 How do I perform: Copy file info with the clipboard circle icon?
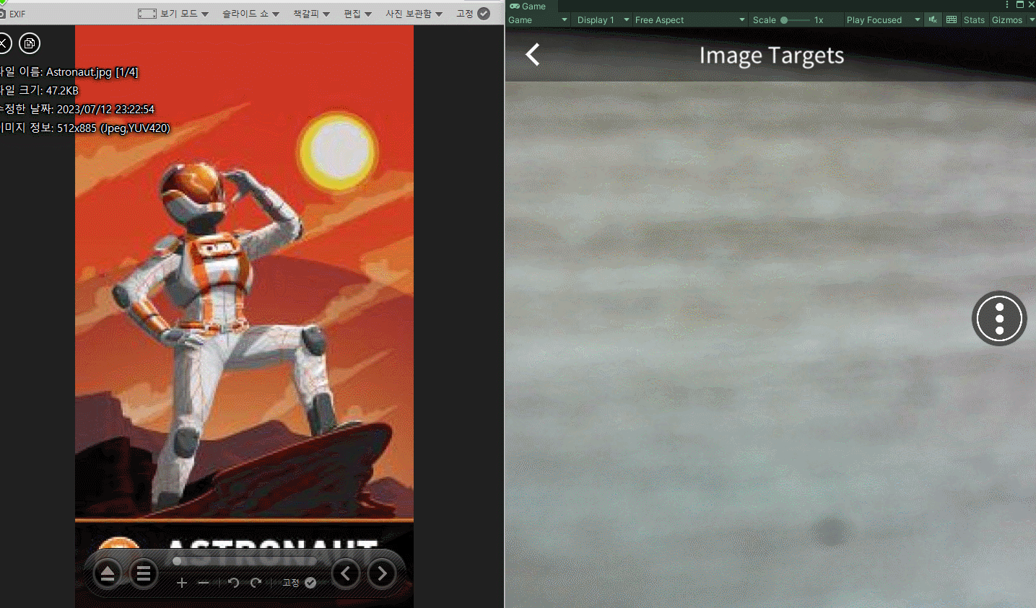tap(30, 43)
